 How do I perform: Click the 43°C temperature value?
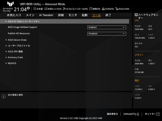(x=150, y=29)
